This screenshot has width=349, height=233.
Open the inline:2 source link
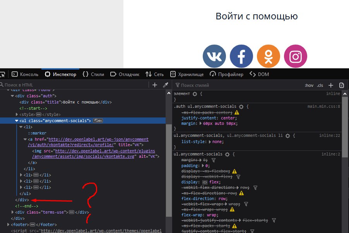331,154
